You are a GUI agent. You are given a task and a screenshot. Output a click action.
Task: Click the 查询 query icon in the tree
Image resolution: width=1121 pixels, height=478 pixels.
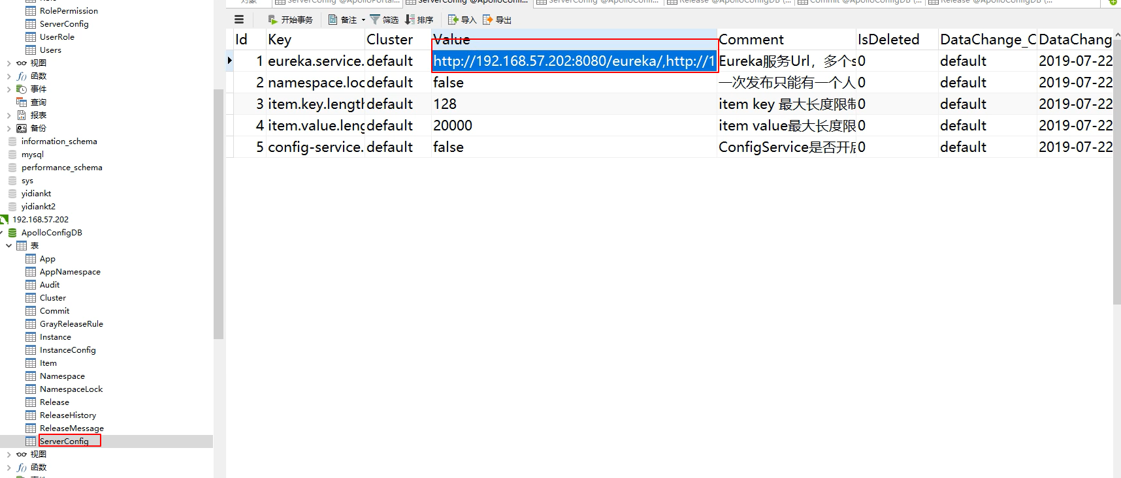tap(22, 102)
